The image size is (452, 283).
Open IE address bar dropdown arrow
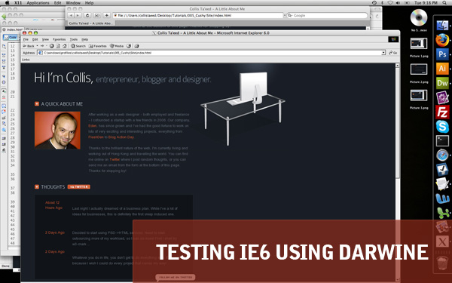(383, 53)
